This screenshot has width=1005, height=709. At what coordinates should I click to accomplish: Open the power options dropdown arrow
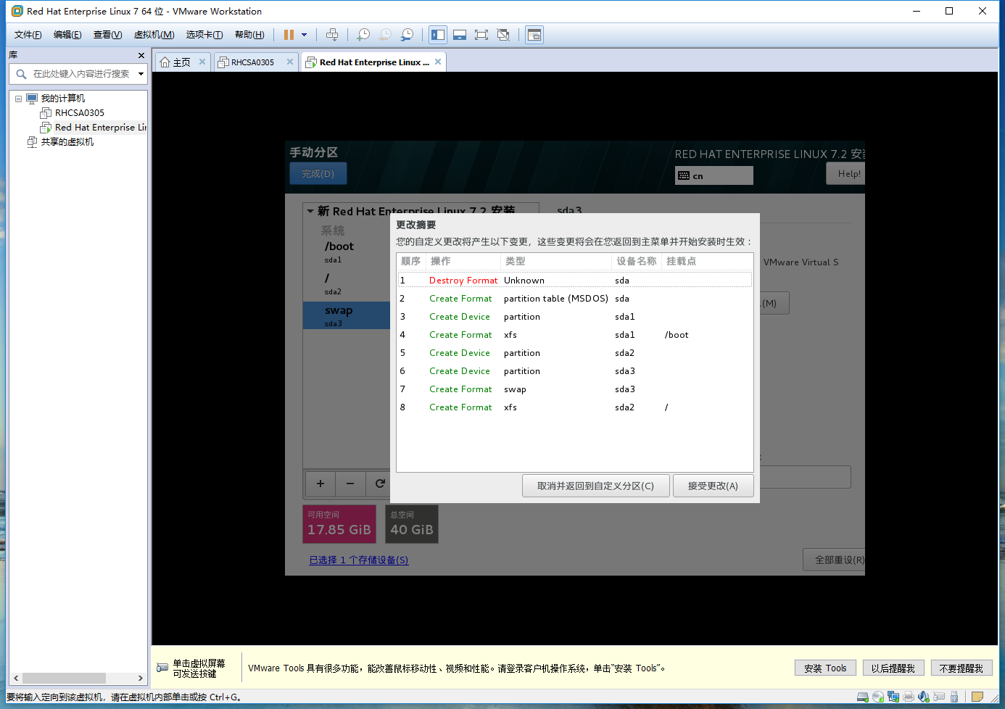[x=304, y=35]
